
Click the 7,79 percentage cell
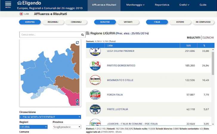[x=206, y=95]
